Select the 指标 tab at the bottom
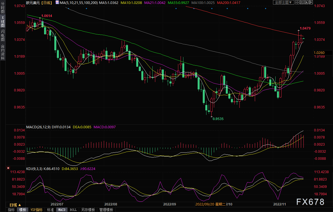 11,210
